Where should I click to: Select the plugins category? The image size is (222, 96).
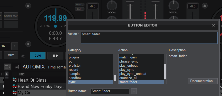pos(91,57)
